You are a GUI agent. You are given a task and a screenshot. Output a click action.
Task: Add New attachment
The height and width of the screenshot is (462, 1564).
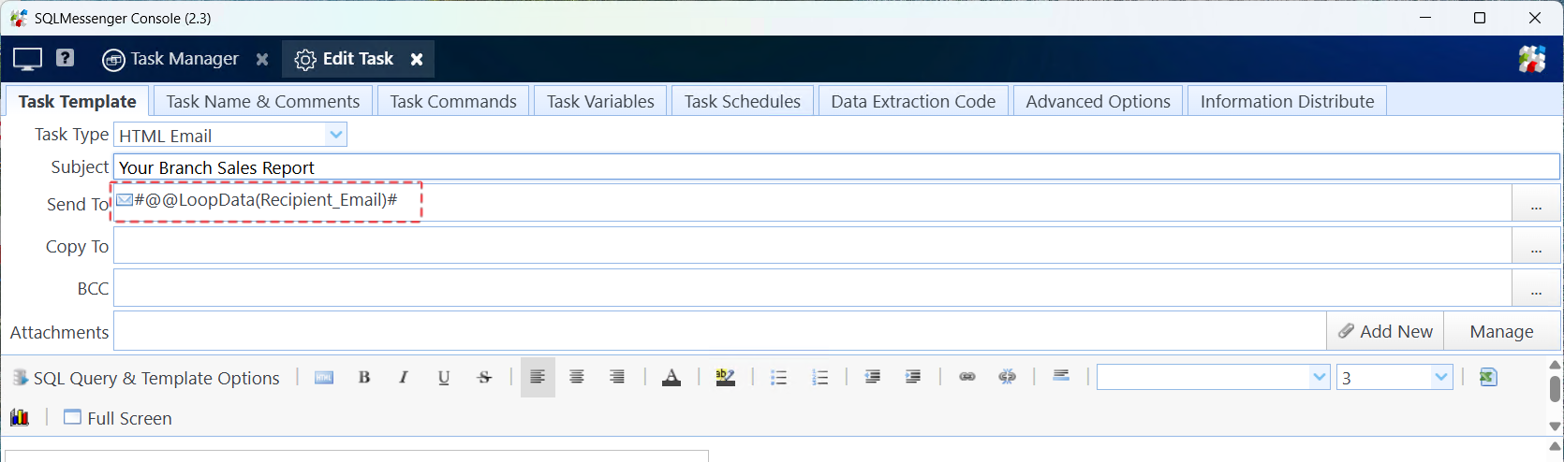(1385, 331)
